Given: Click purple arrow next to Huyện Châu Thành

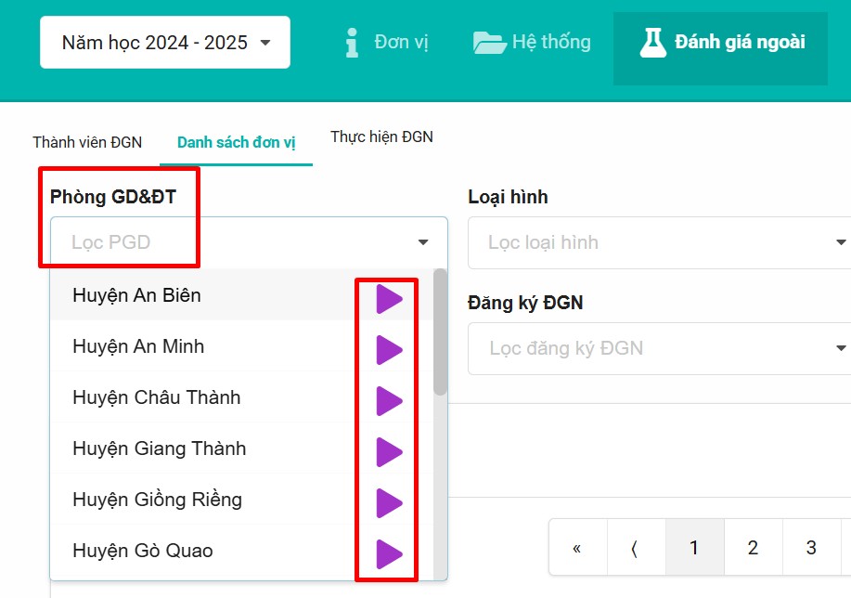Looking at the screenshot, I should 389,401.
